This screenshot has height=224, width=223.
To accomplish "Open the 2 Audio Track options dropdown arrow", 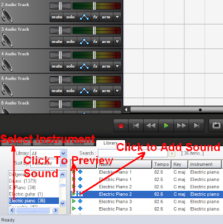I will click(117, 17).
